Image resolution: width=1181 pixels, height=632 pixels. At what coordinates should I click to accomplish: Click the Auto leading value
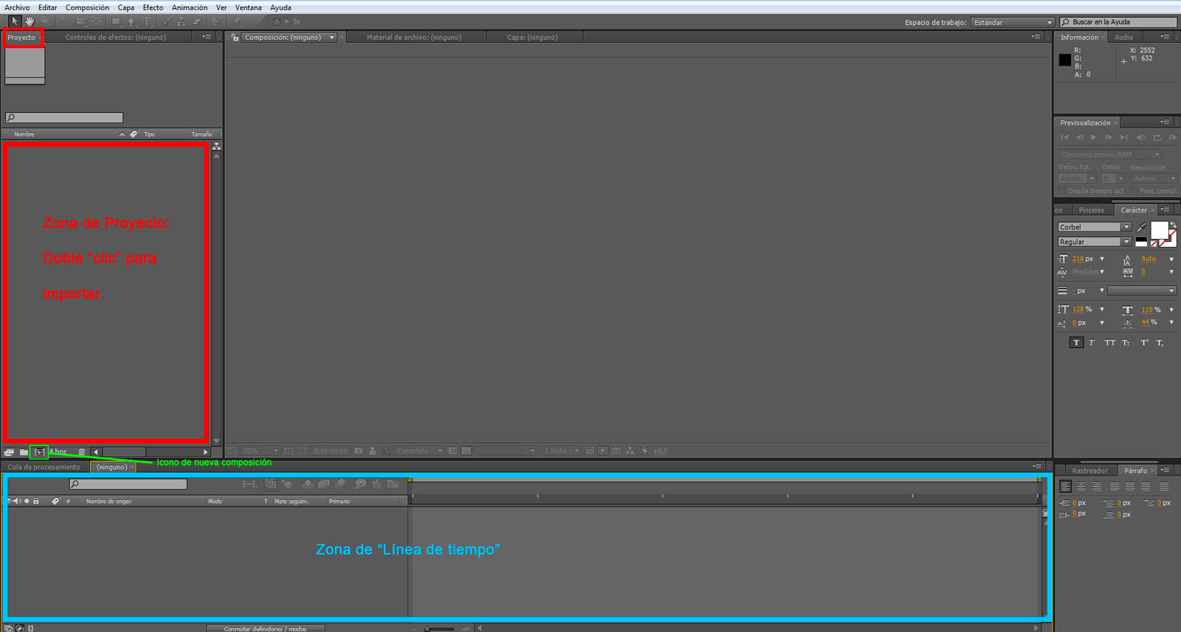[1149, 259]
